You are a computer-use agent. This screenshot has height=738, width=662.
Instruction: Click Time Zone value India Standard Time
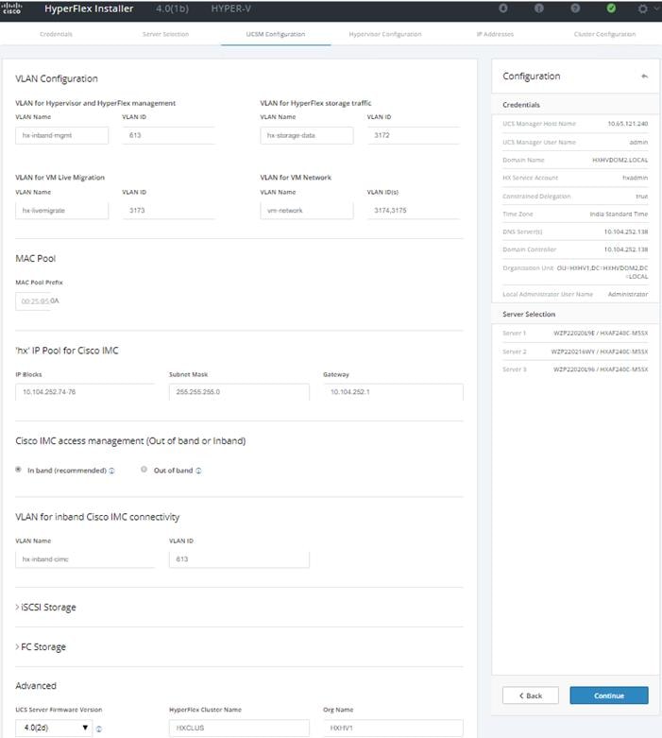pyautogui.click(x=619, y=215)
